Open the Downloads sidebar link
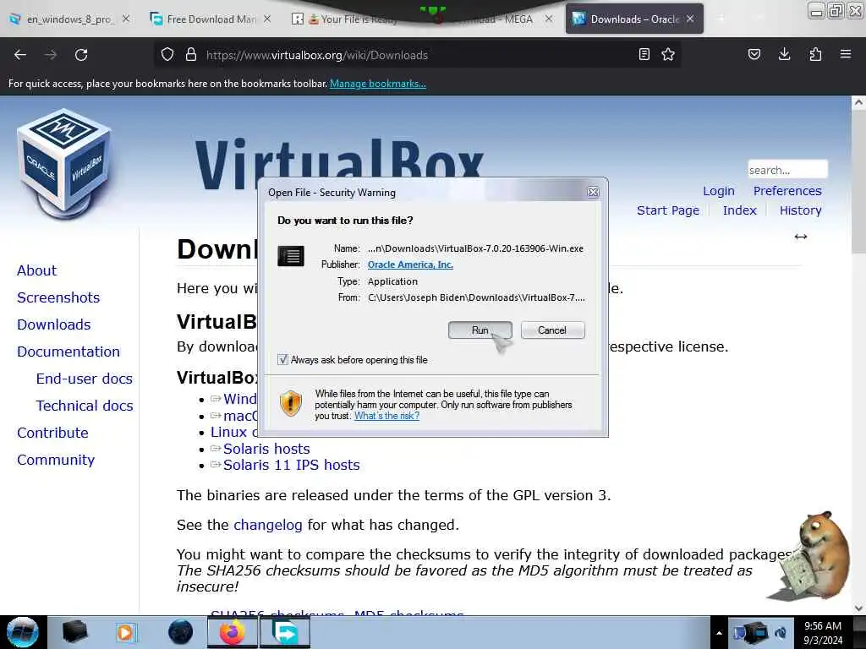The height and width of the screenshot is (649, 866). coord(53,324)
